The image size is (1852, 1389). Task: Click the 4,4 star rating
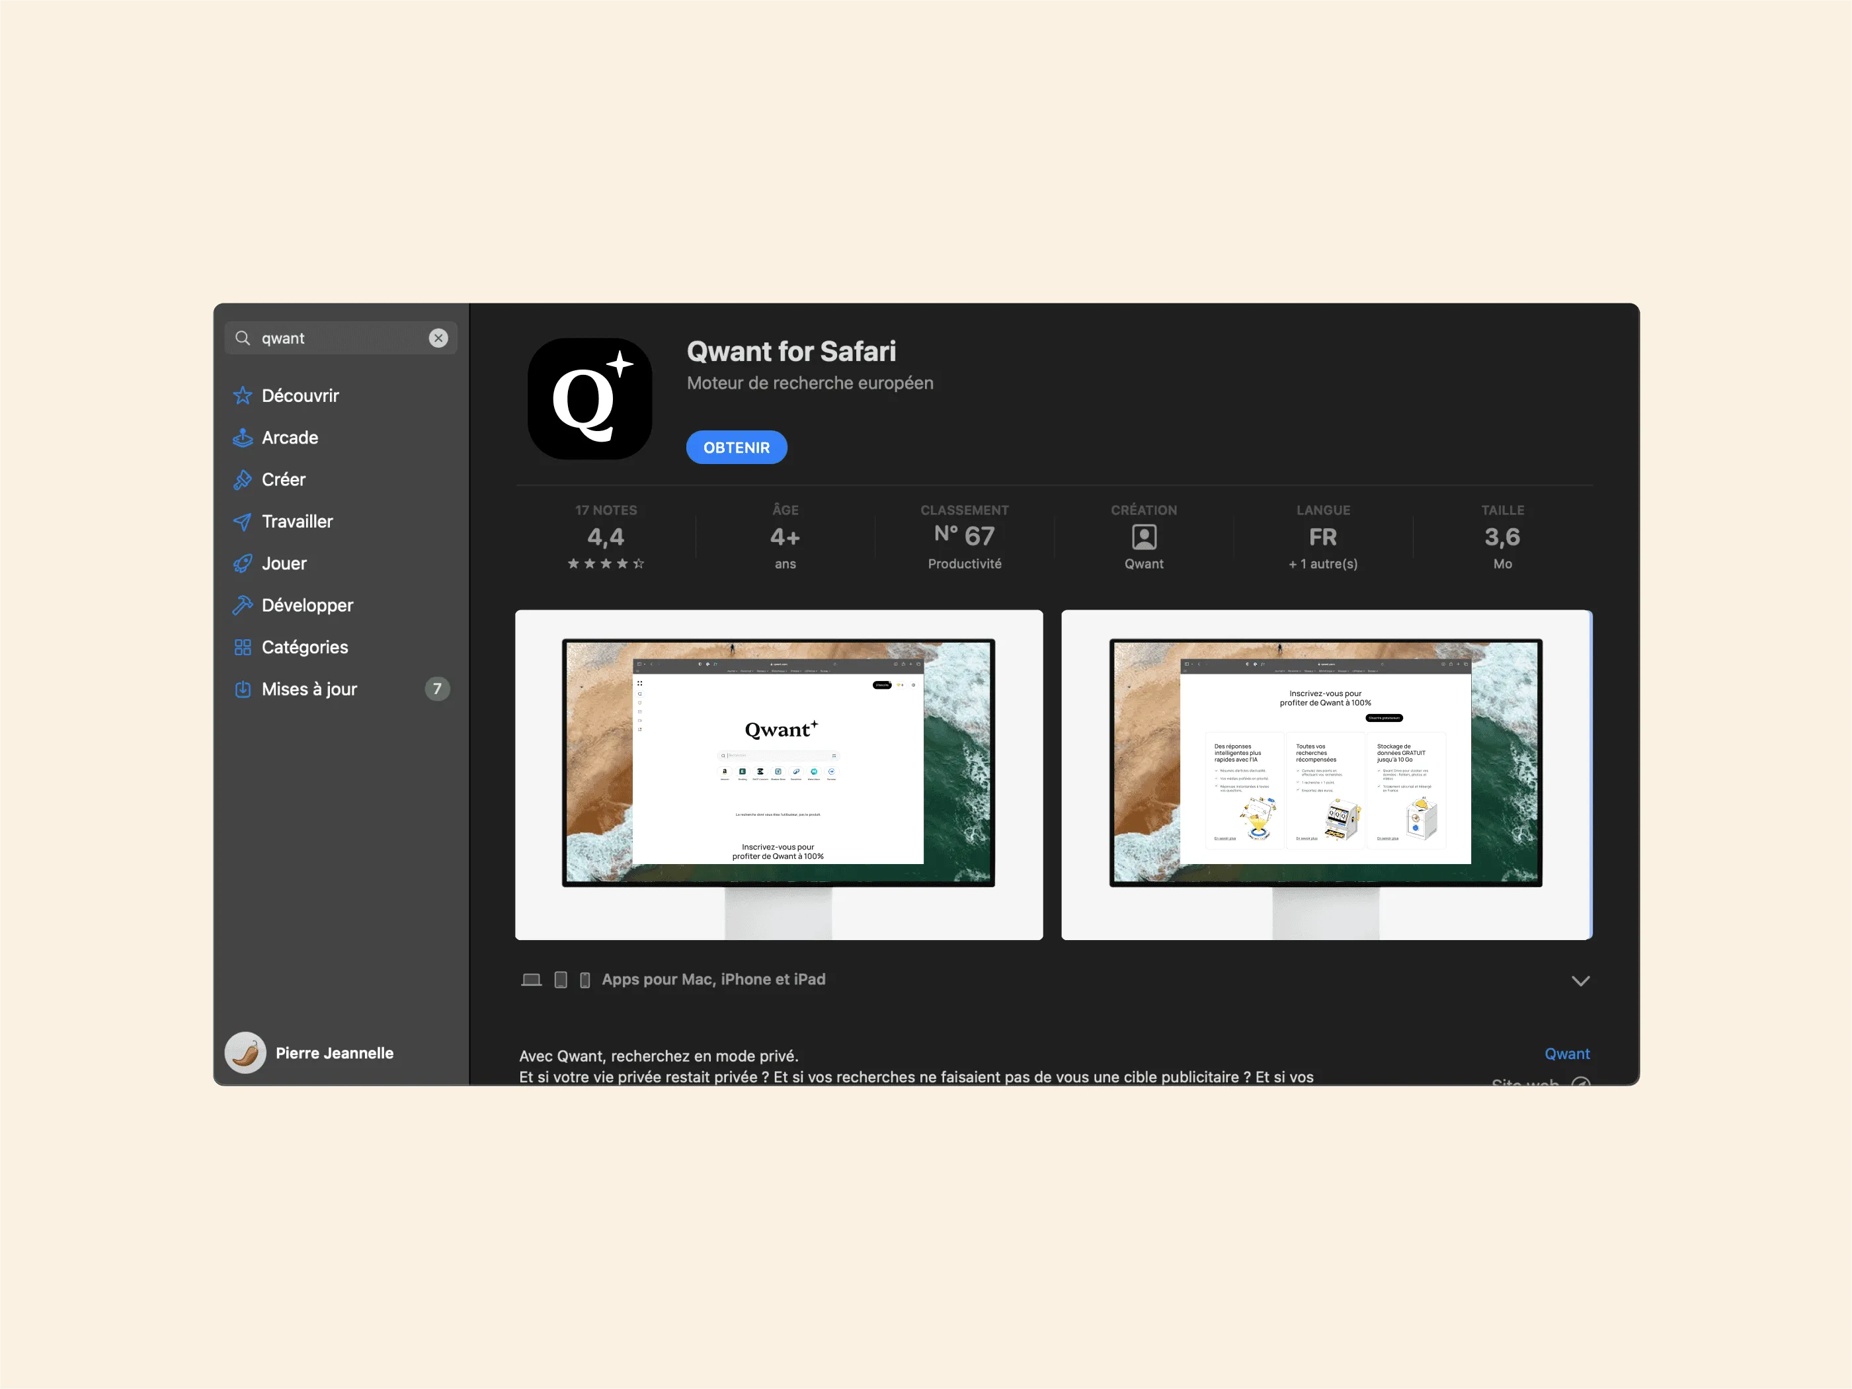click(606, 537)
